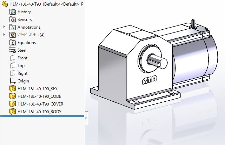Image resolution: width=225 pixels, height=145 pixels.
Task: Expand the solid bodies (4) folder
Action: (x=4, y=35)
